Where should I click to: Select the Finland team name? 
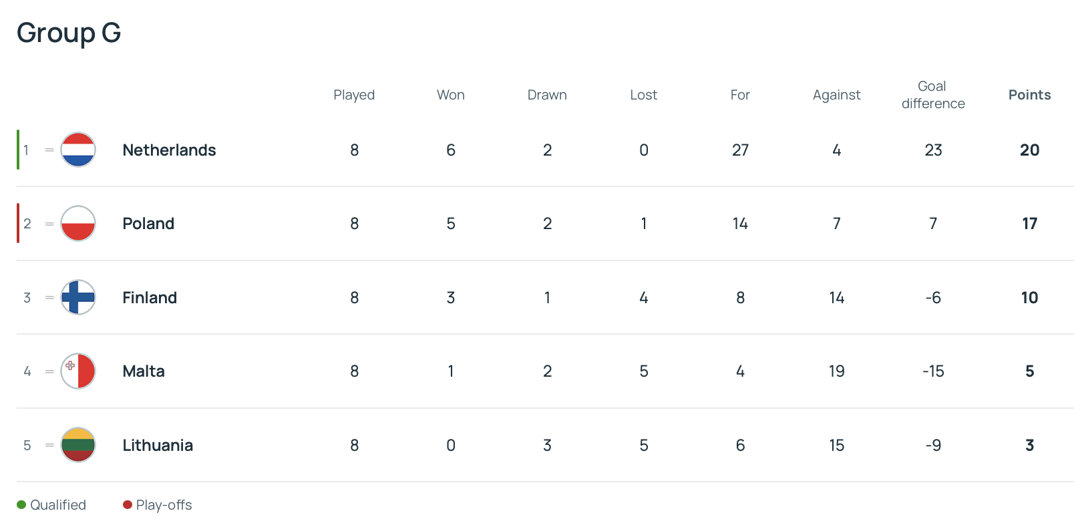point(150,298)
